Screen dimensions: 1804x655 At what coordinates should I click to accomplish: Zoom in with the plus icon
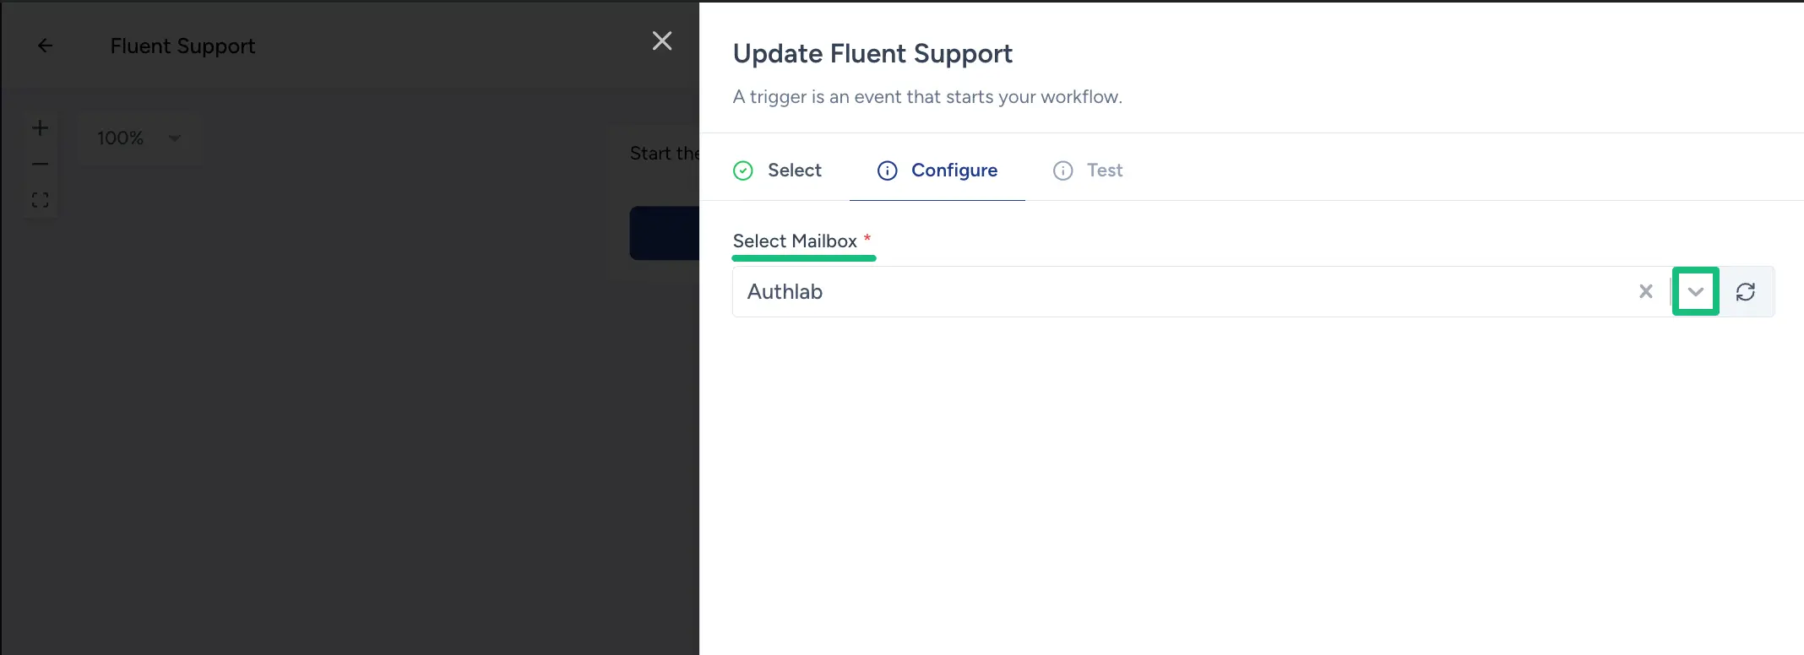(40, 128)
